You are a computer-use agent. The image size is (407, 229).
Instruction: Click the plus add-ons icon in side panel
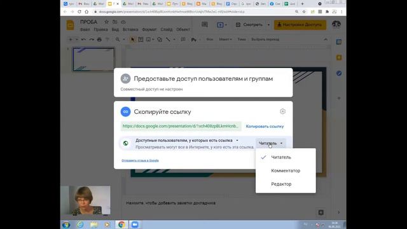(x=339, y=99)
